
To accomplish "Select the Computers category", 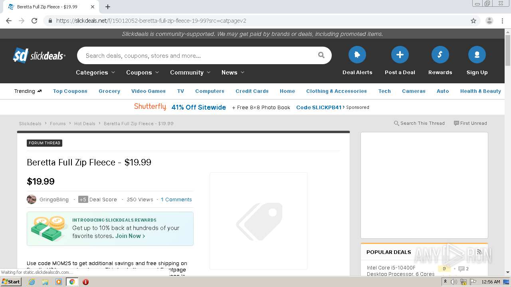I will (x=210, y=91).
